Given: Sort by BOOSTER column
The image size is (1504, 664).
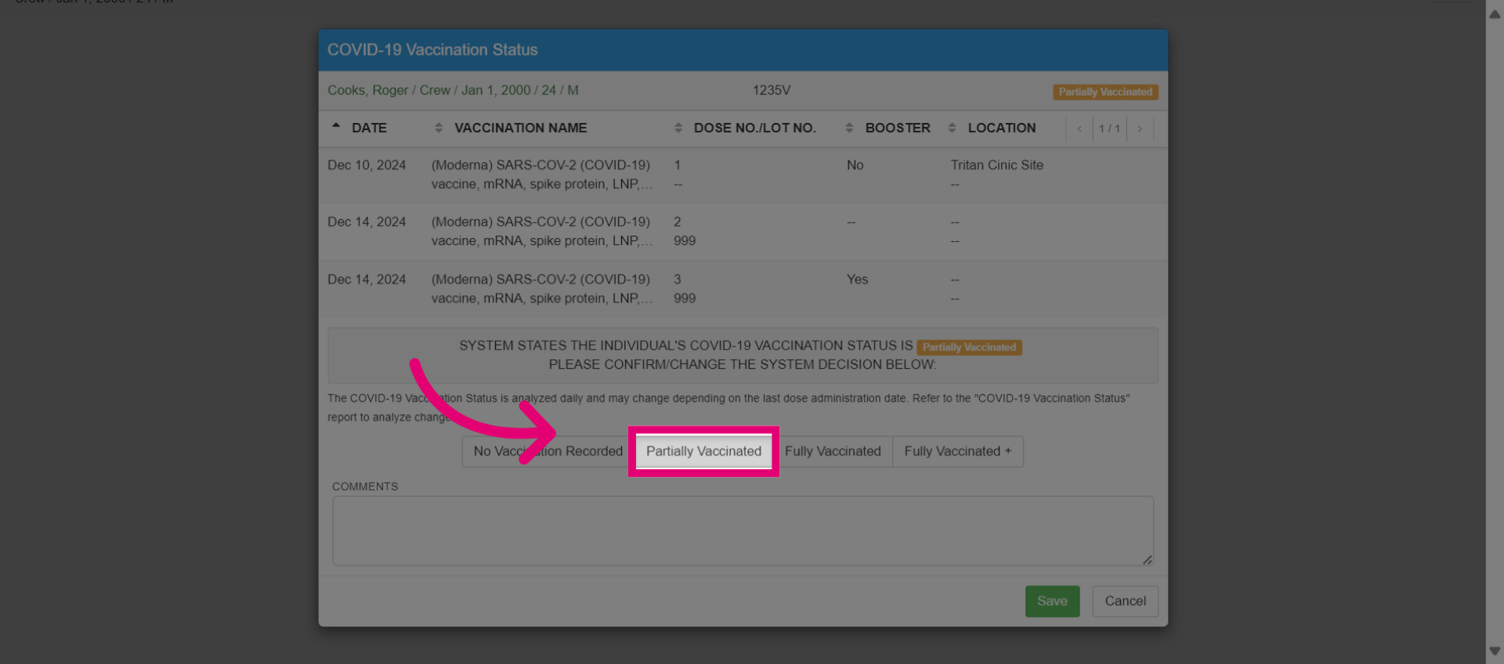Looking at the screenshot, I should [898, 128].
